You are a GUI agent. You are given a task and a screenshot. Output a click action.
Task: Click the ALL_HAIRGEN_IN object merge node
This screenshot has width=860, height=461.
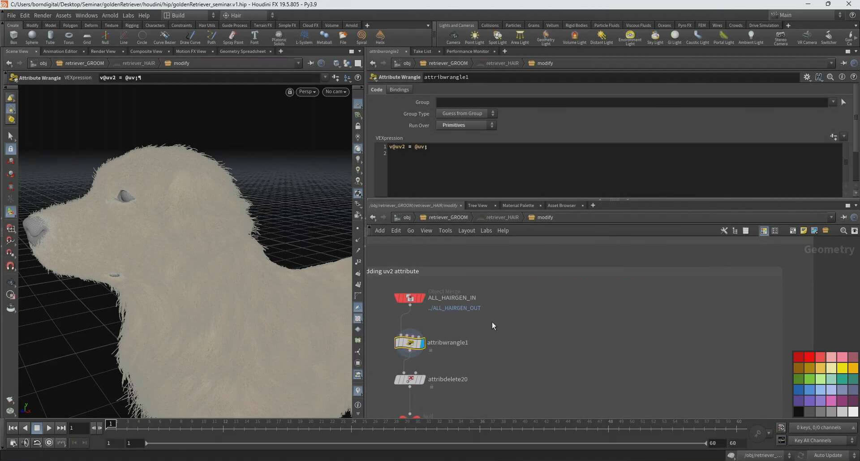pos(409,298)
